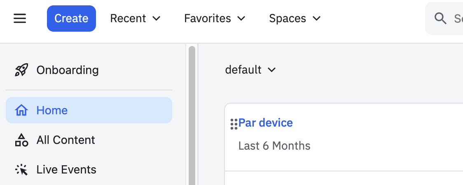Click the Last 6 Months label
463x185 pixels.
coord(274,146)
